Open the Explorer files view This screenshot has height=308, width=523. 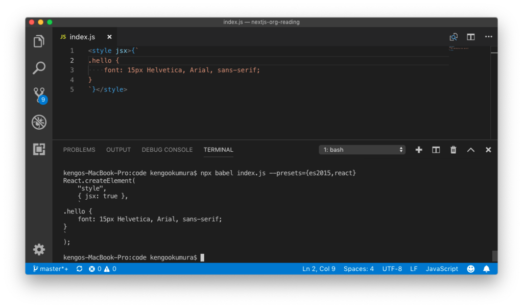39,41
